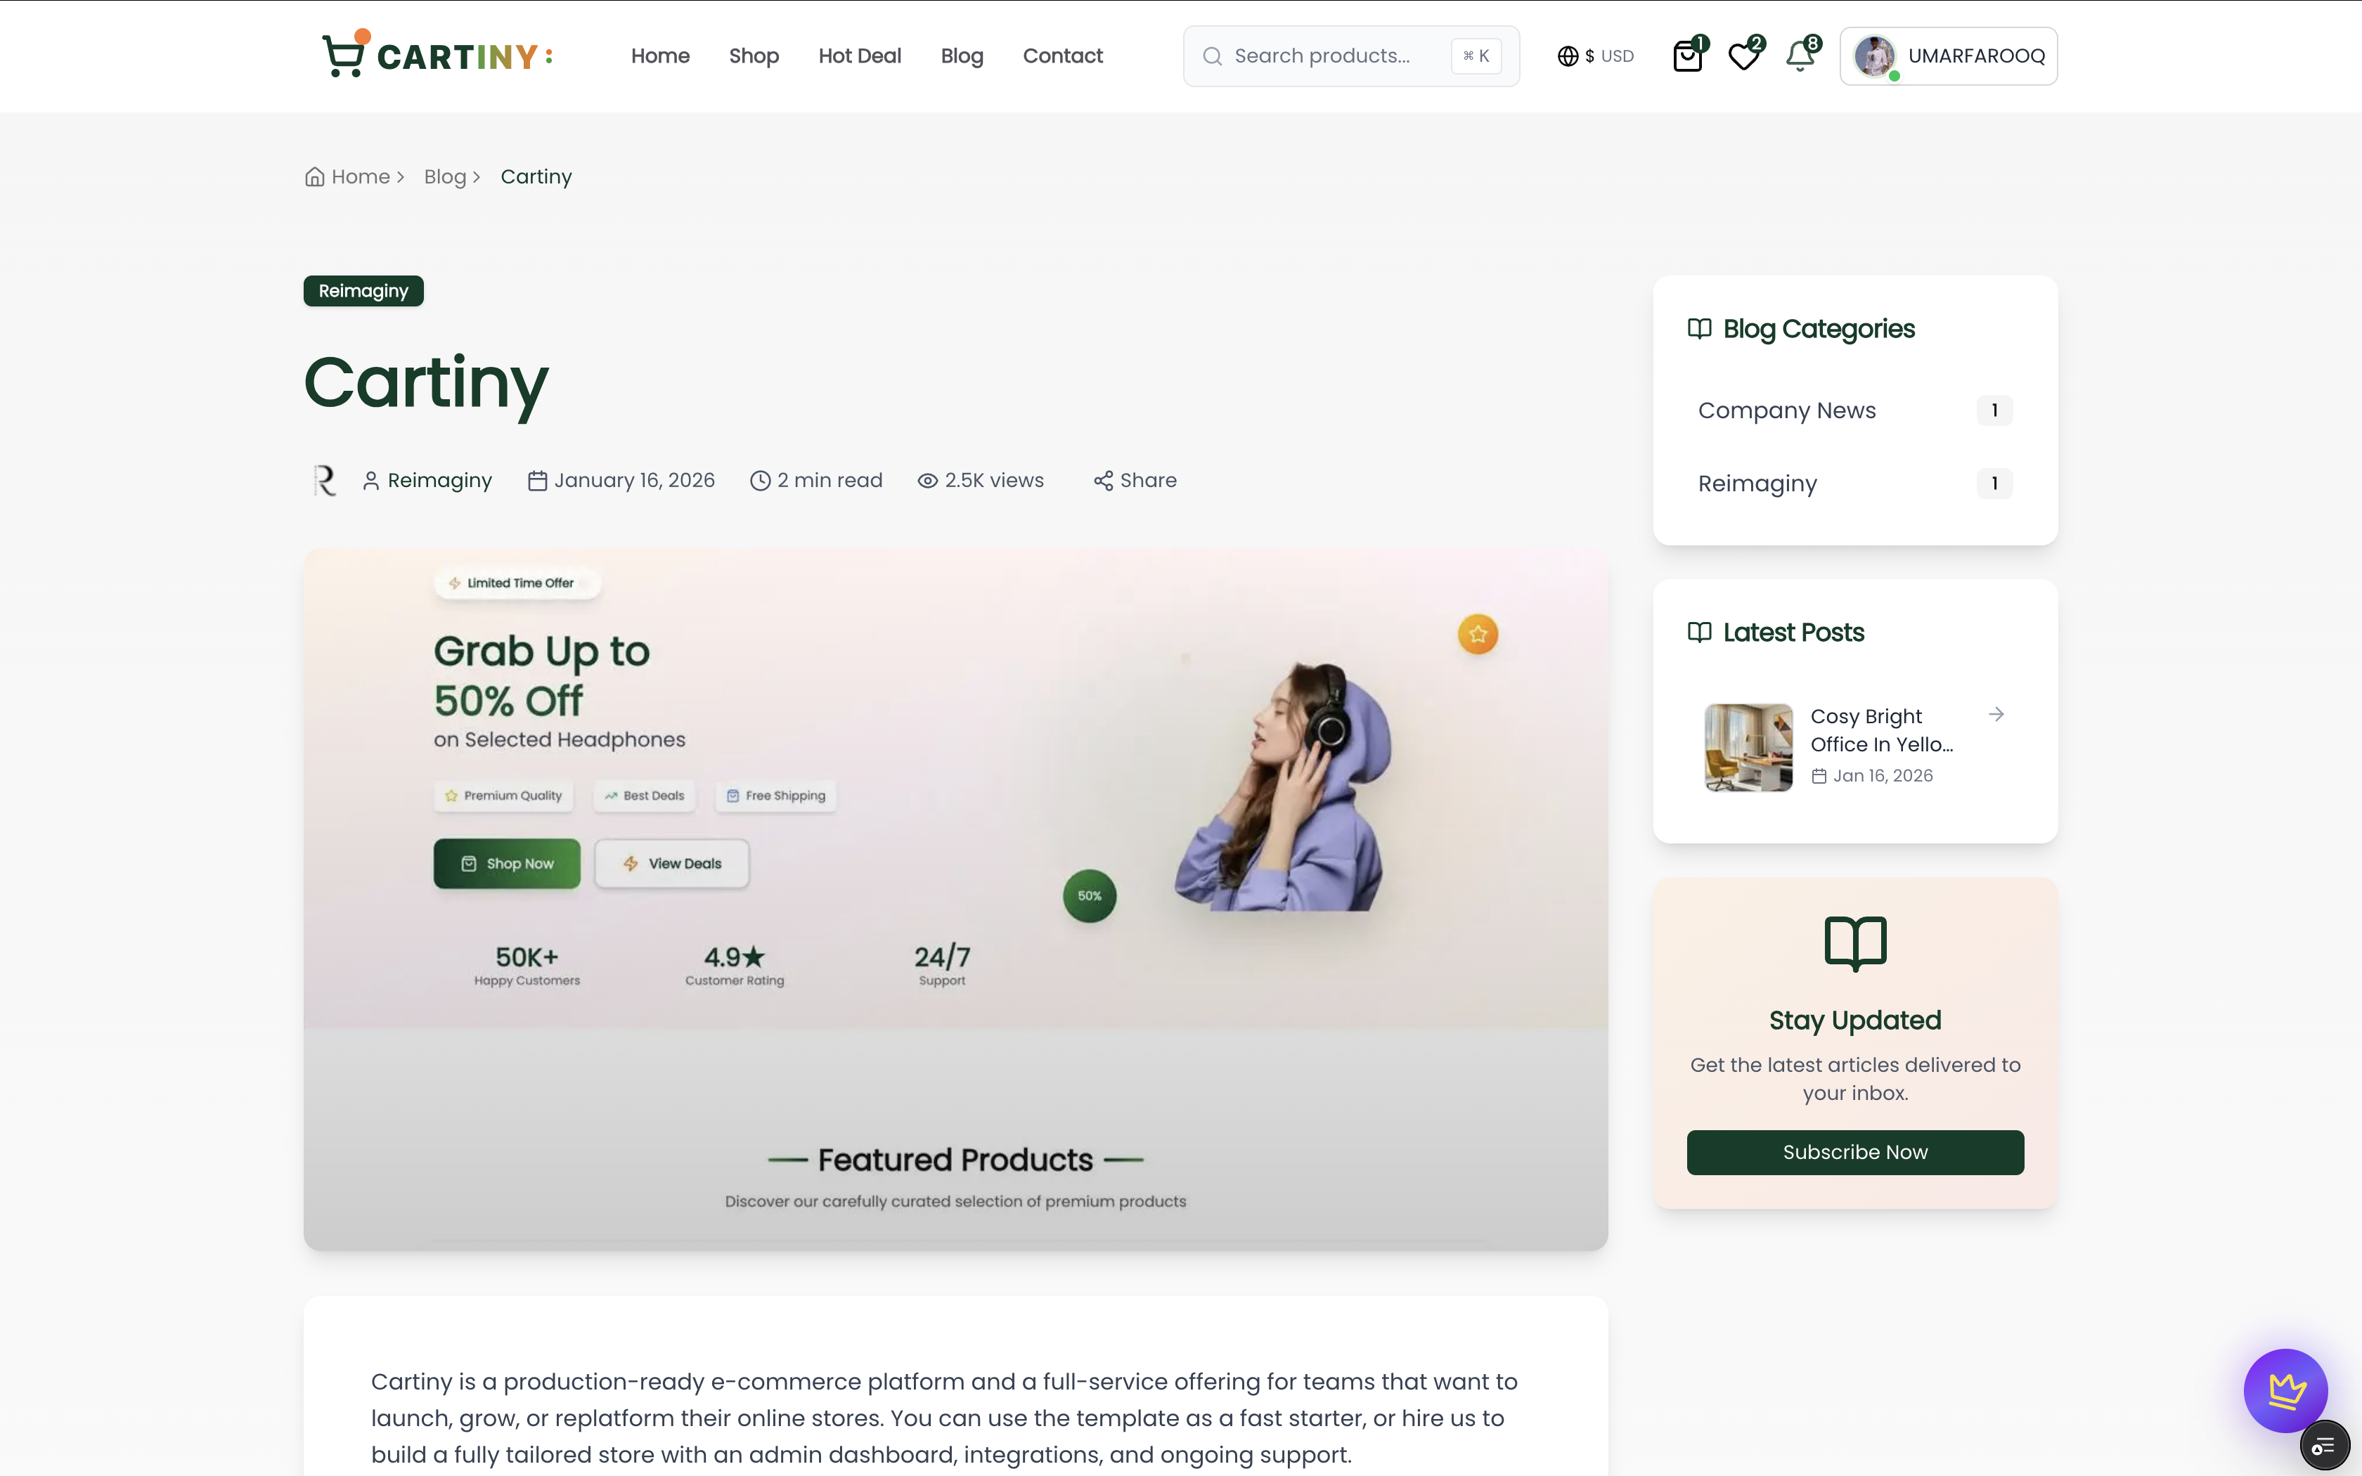This screenshot has width=2362, height=1476.
Task: Open the Hot Deal nav item
Action: pos(859,57)
